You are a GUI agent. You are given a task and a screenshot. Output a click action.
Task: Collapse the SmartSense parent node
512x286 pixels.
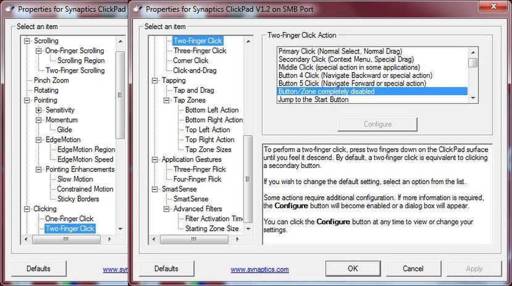(x=155, y=189)
